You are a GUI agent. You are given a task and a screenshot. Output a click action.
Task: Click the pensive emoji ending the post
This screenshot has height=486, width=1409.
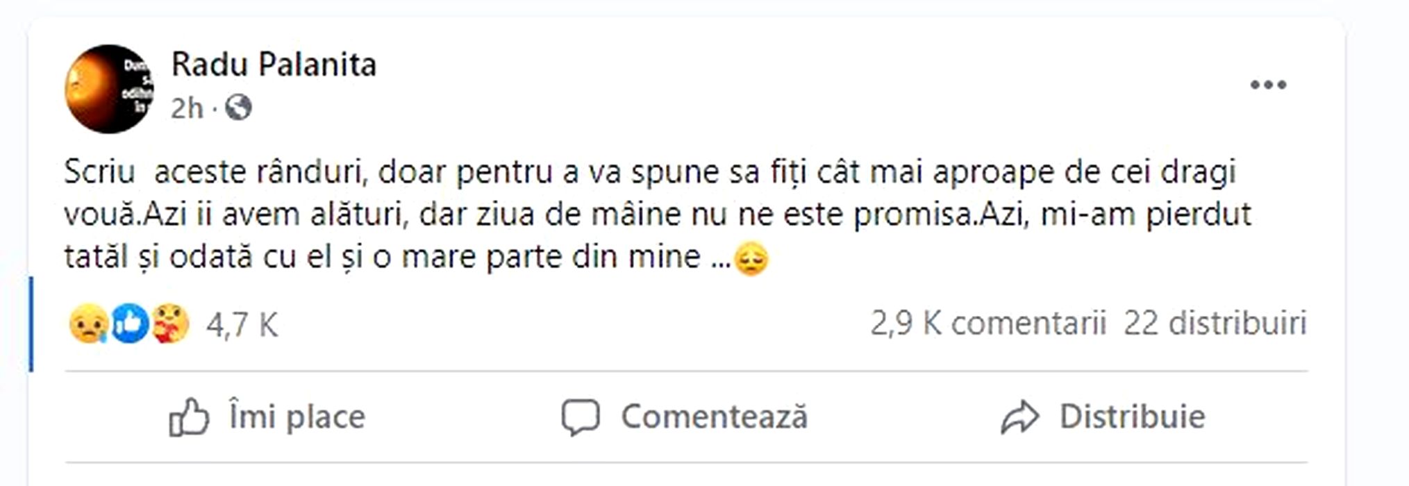(x=751, y=259)
